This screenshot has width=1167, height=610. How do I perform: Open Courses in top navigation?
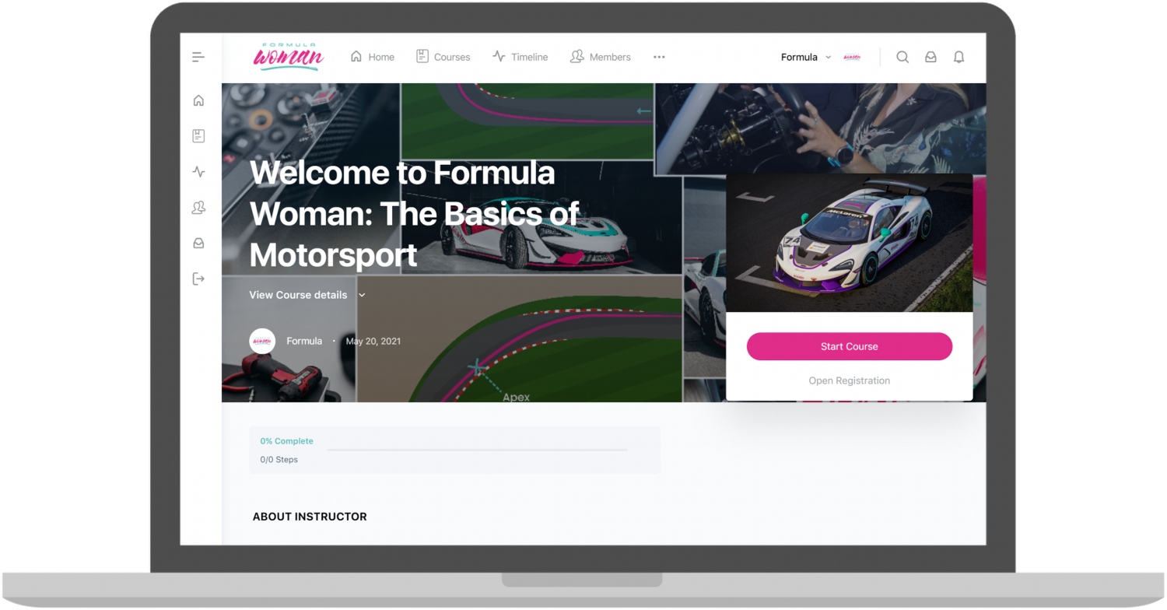(x=443, y=57)
